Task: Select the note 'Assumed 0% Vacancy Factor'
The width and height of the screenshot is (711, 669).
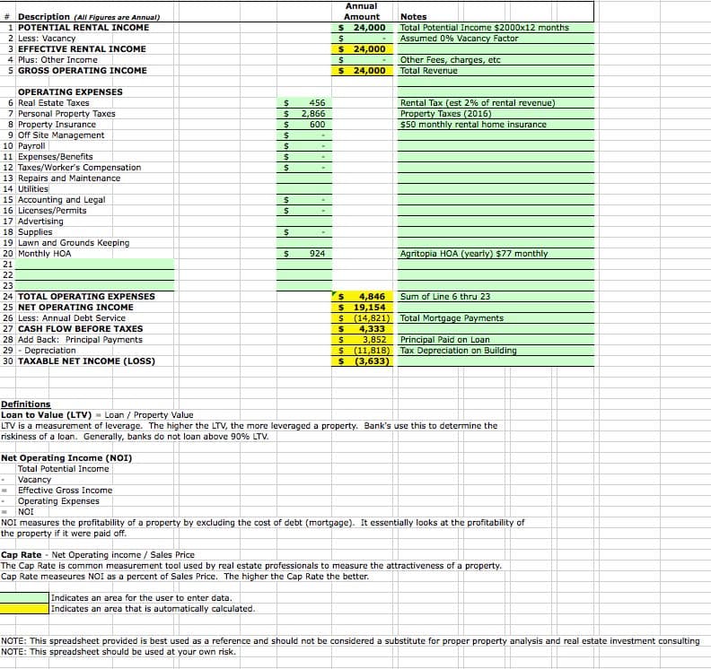Action: pos(459,39)
